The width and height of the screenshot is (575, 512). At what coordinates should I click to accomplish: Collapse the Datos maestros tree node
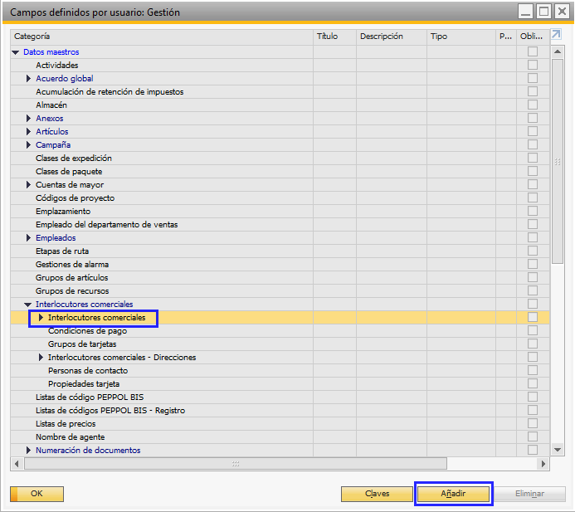tap(16, 52)
